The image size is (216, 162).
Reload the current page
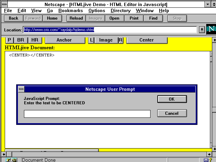pos(76,18)
